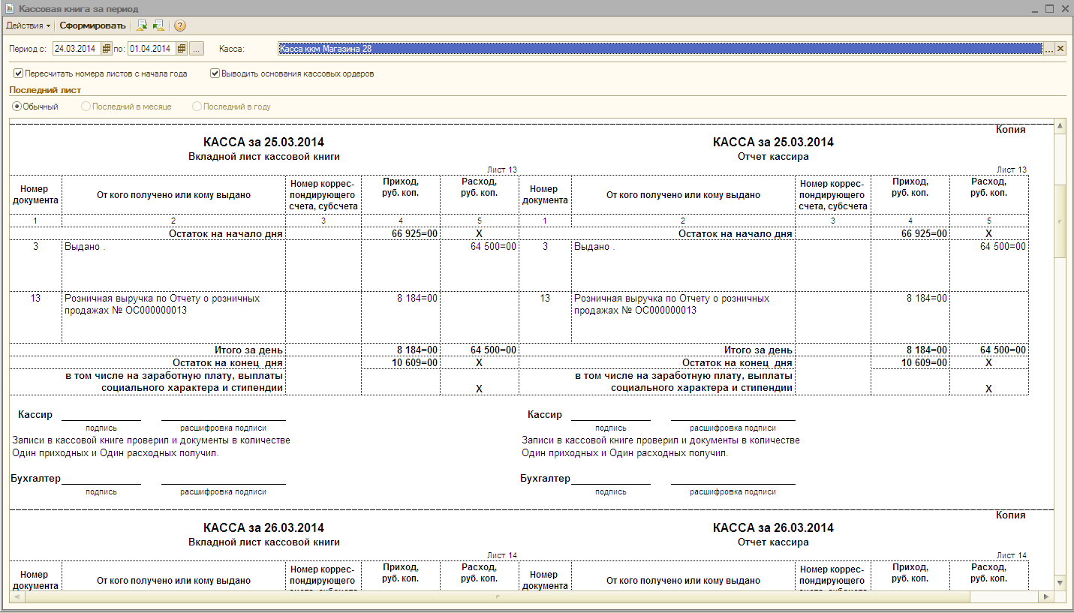Click the end date field 01.04.2014
Image resolution: width=1074 pixels, height=613 pixels.
[152, 49]
